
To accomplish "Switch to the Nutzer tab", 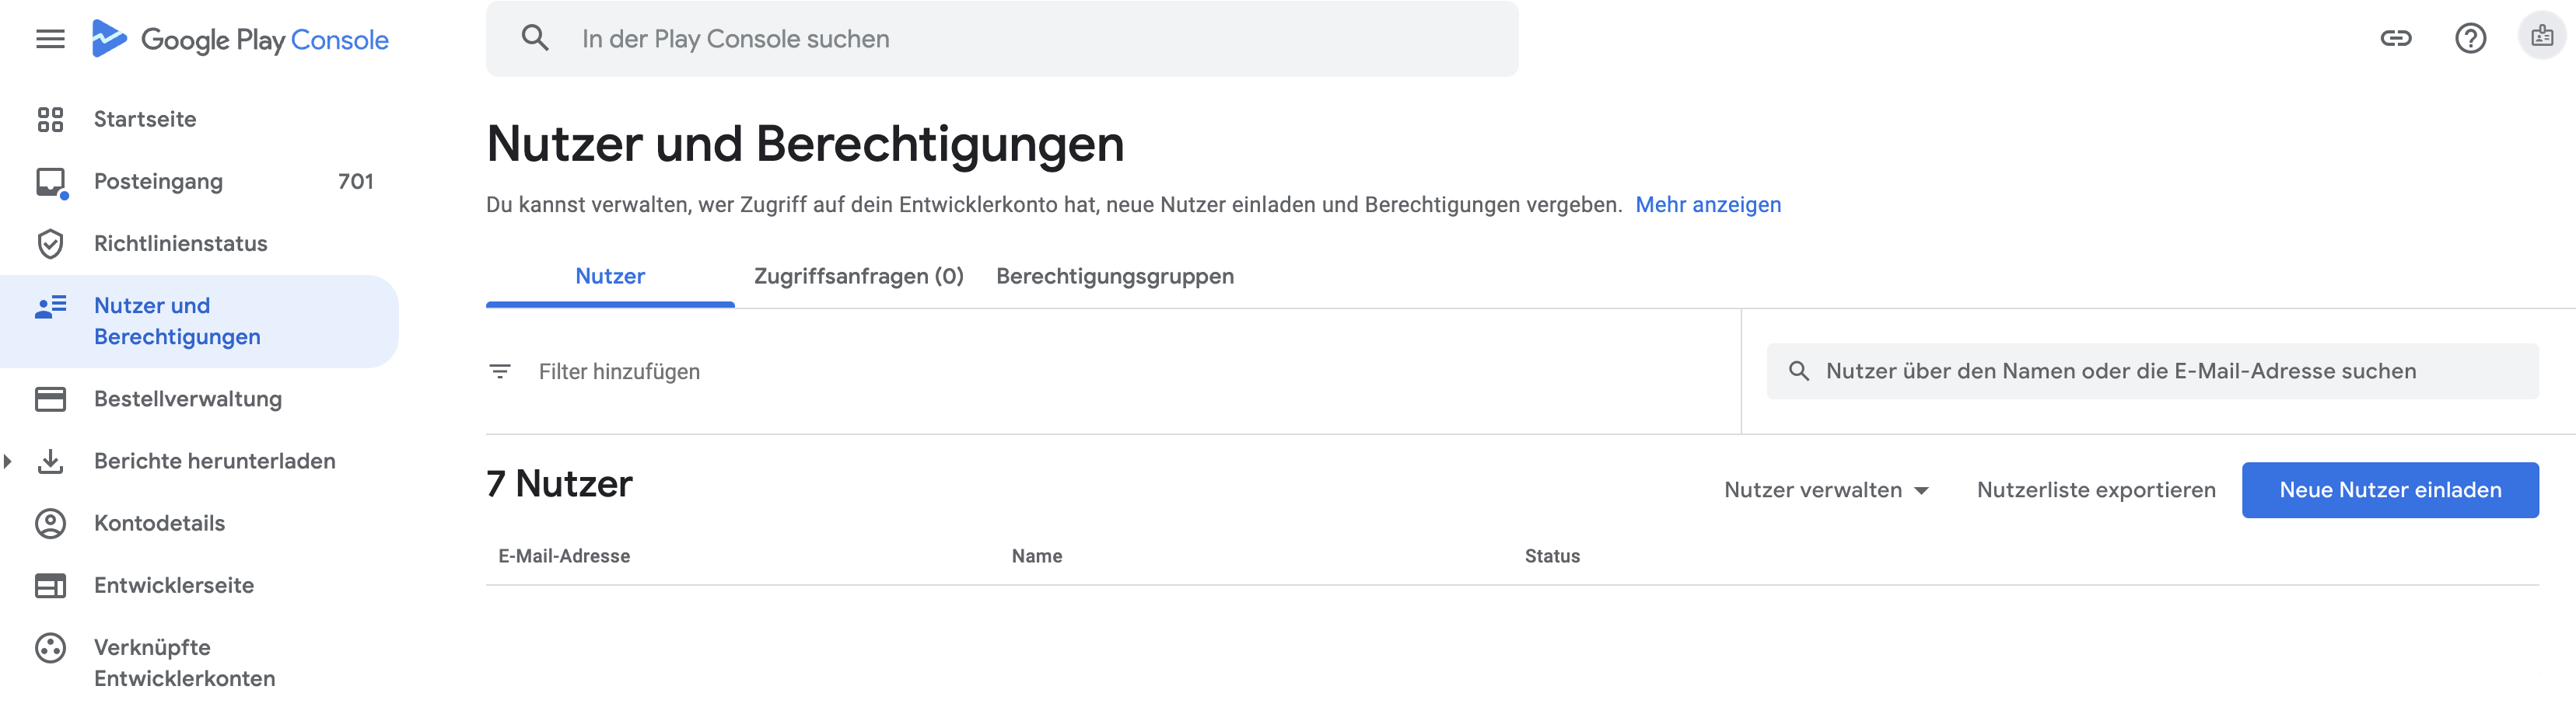I will [610, 277].
